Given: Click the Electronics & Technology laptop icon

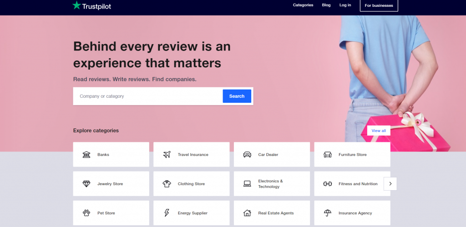Looking at the screenshot, I should click(247, 184).
